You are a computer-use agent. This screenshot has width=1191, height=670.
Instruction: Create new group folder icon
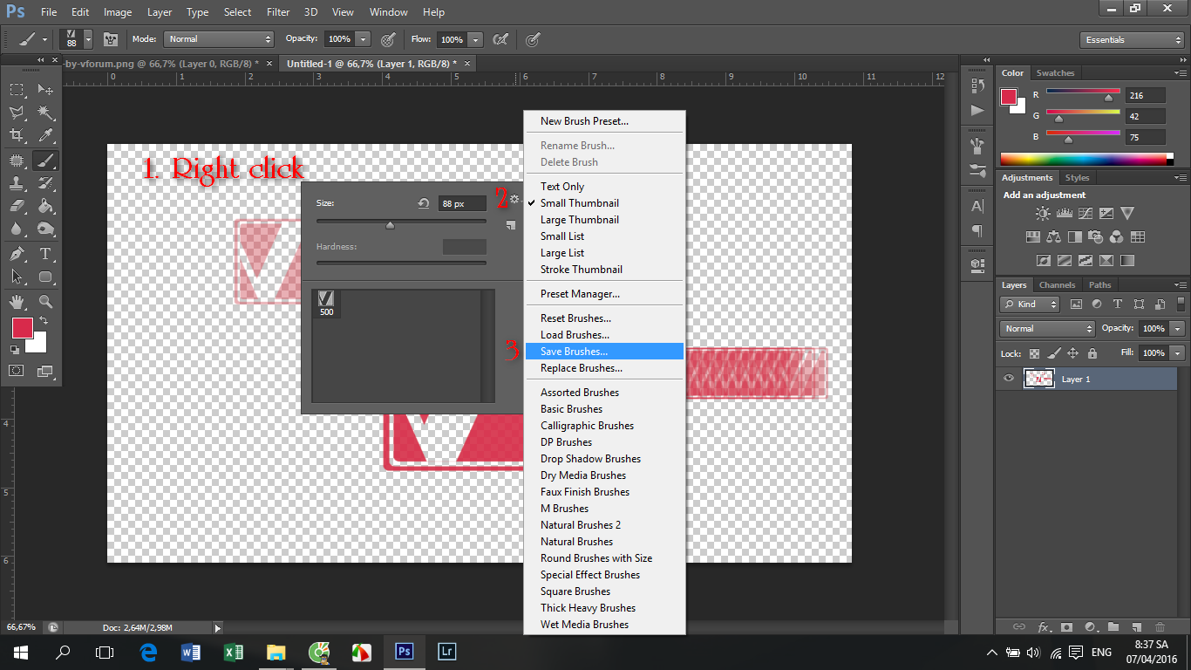point(1113,626)
